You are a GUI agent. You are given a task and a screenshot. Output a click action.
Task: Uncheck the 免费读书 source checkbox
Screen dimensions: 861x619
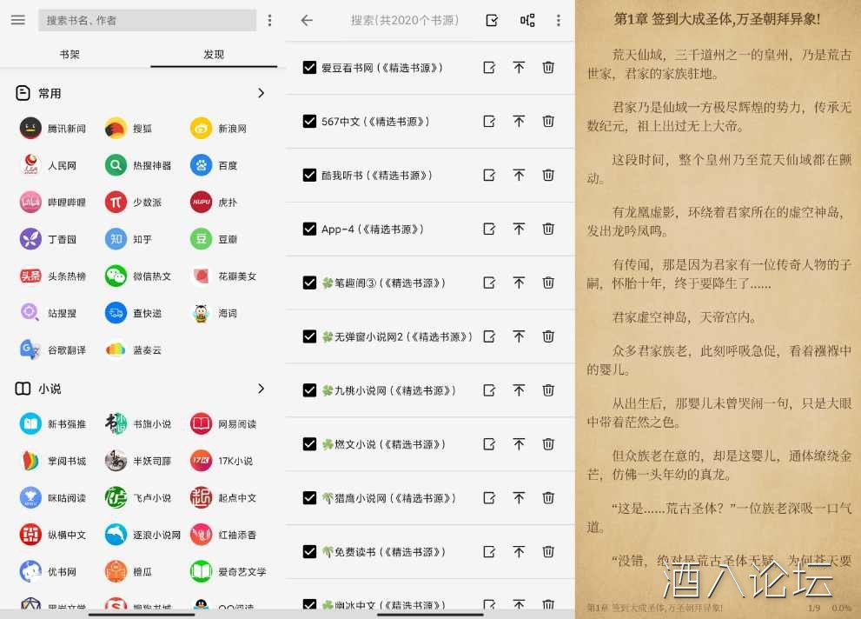(x=309, y=552)
